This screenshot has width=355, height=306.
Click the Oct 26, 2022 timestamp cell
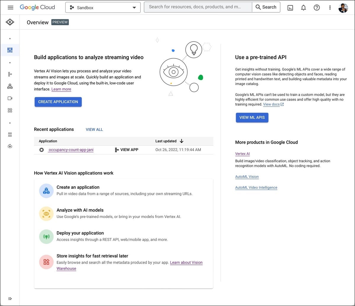[178, 150]
